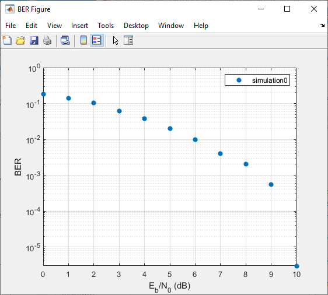Select the BER y-axis label
This screenshot has width=328, height=295.
click(18, 167)
